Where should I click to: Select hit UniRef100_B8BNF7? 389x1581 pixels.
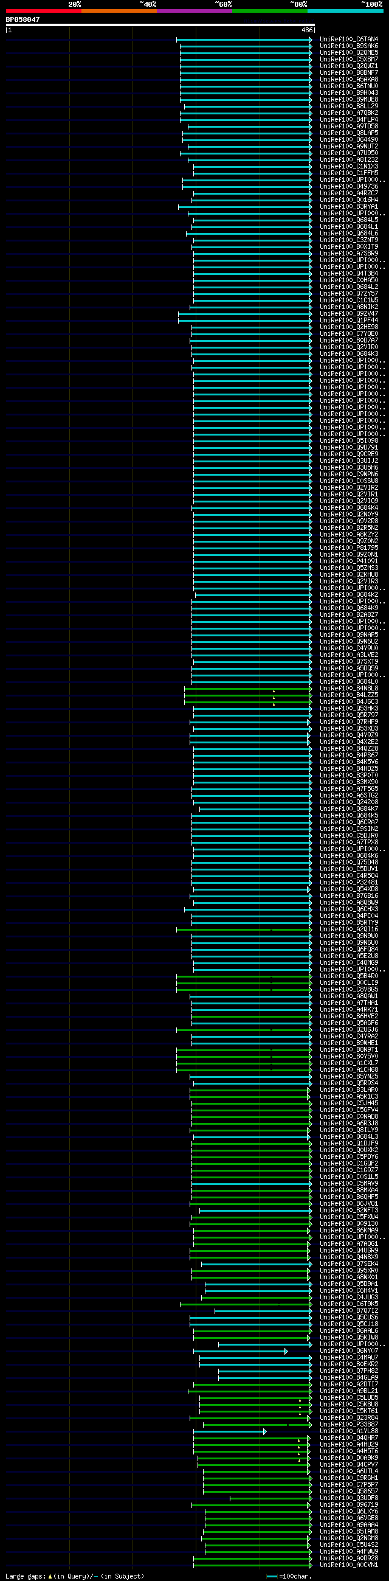click(x=349, y=72)
